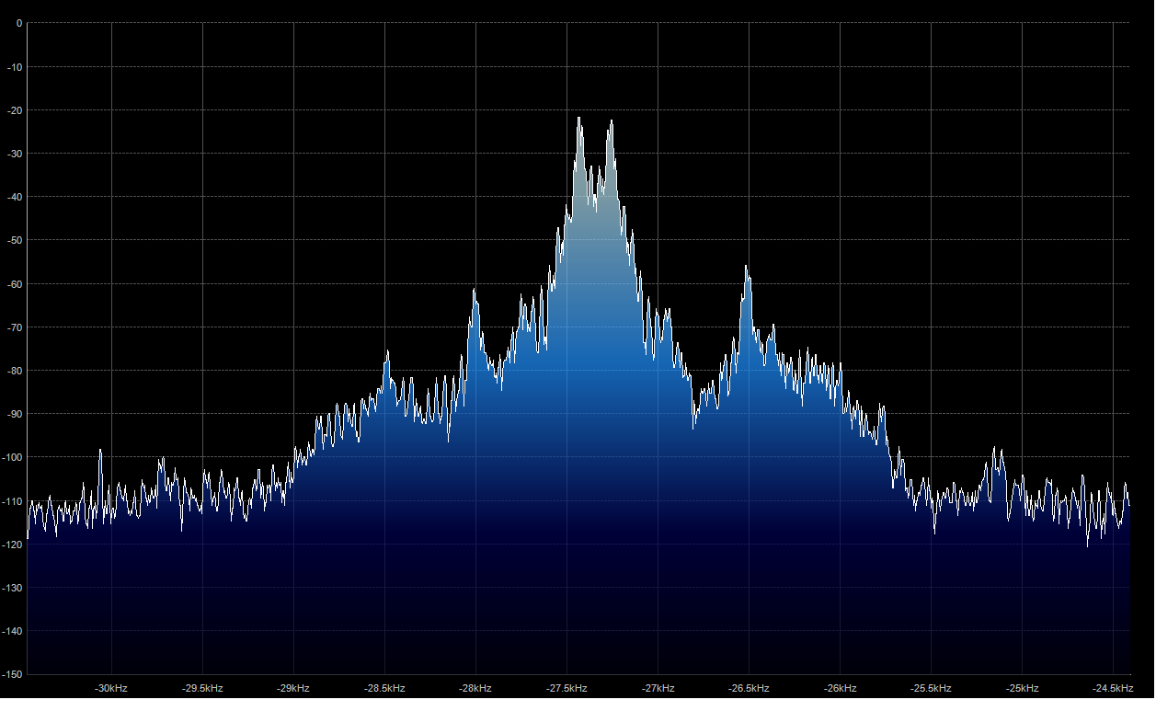Click the -25kHz frequency axis label
Viewport: 1156px width, 711px height.
(1022, 688)
